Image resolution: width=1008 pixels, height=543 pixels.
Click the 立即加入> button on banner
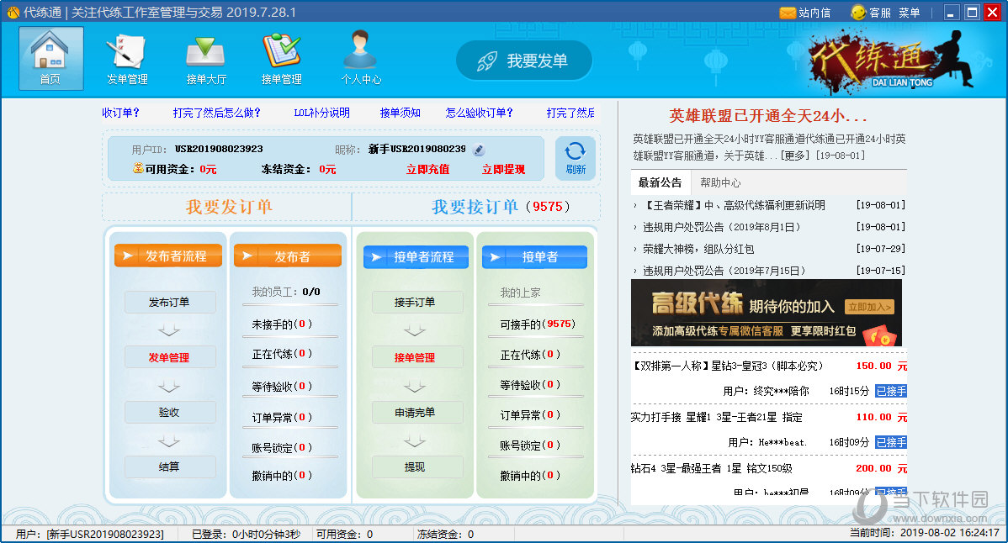click(869, 308)
